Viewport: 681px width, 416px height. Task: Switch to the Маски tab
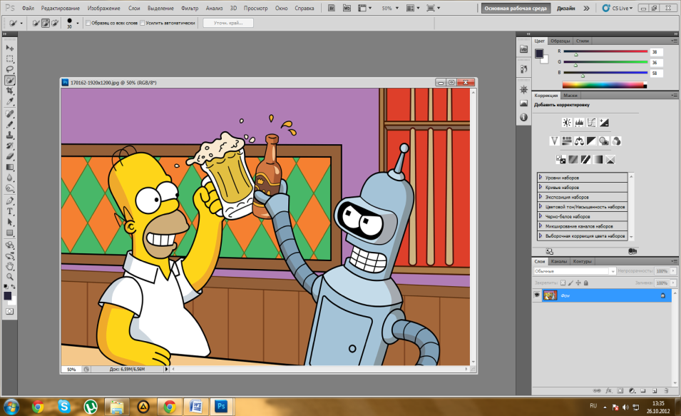(570, 95)
